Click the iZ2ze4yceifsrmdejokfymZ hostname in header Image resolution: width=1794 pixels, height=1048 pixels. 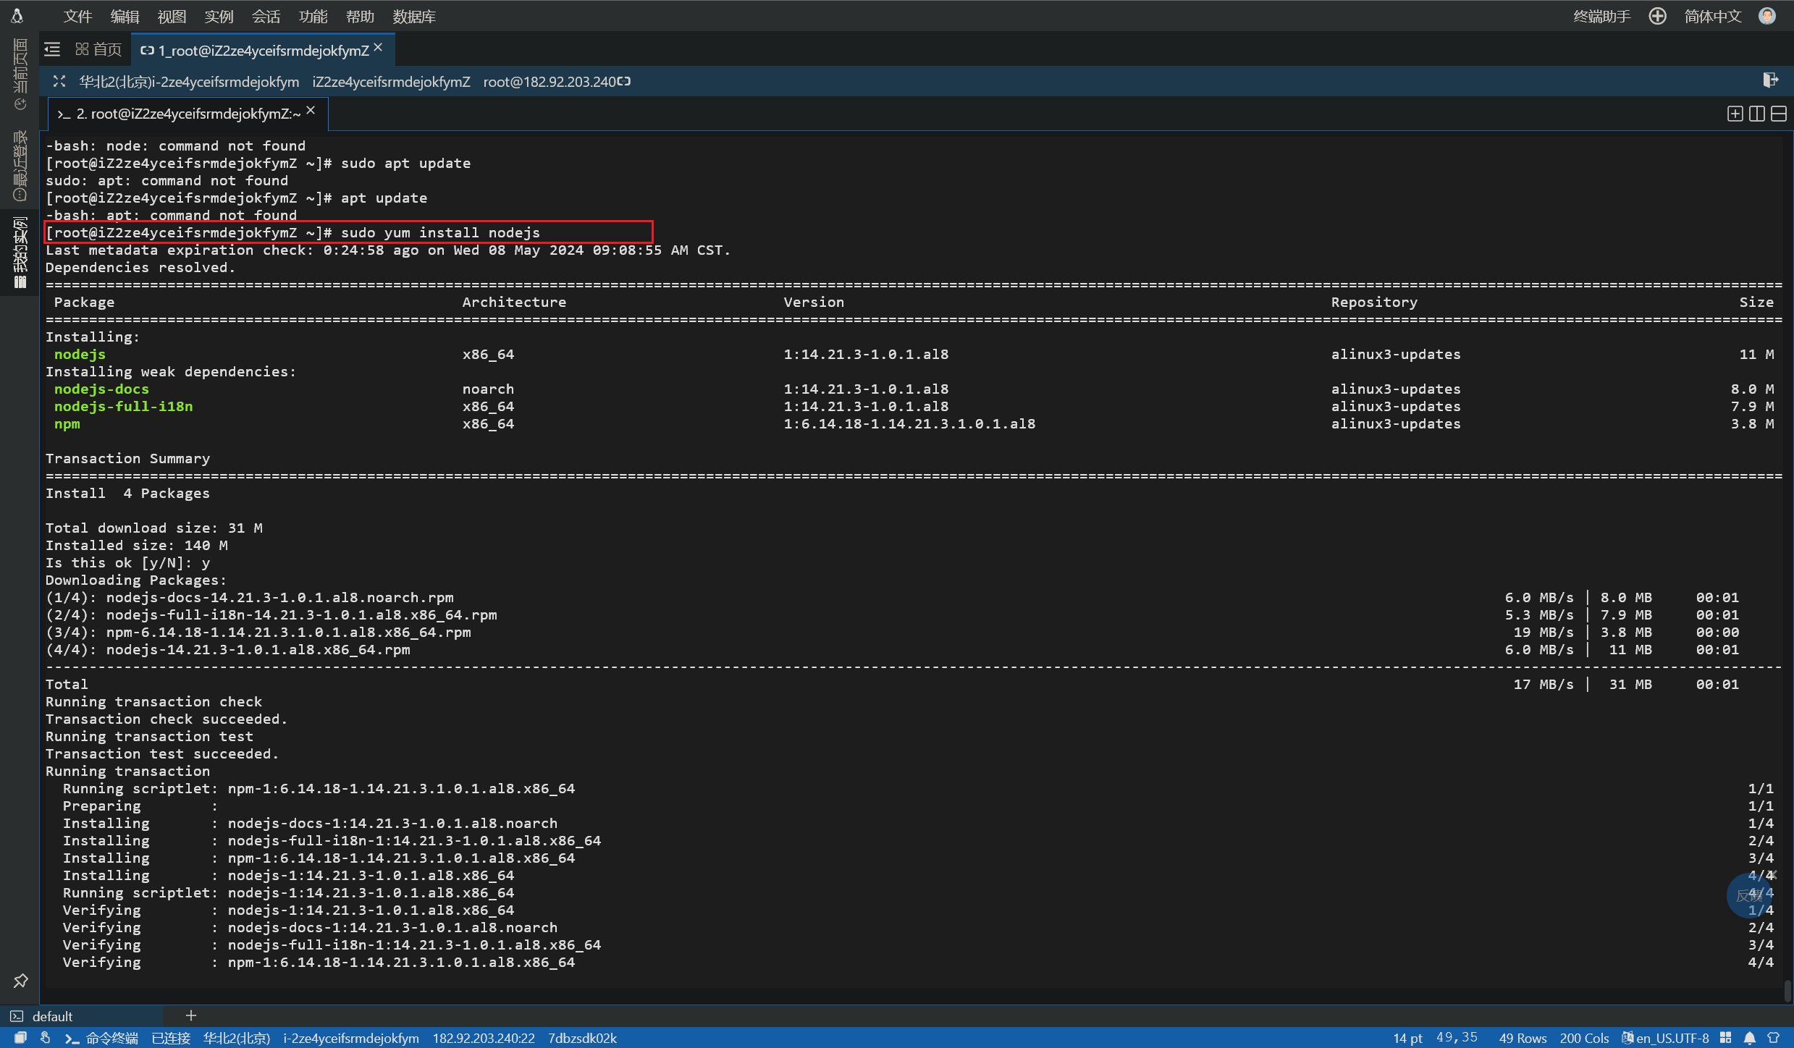(x=391, y=81)
